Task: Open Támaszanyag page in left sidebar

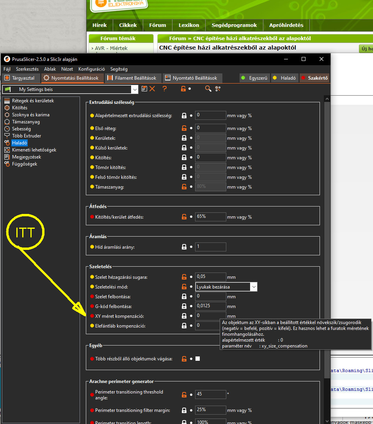Action: (26, 122)
